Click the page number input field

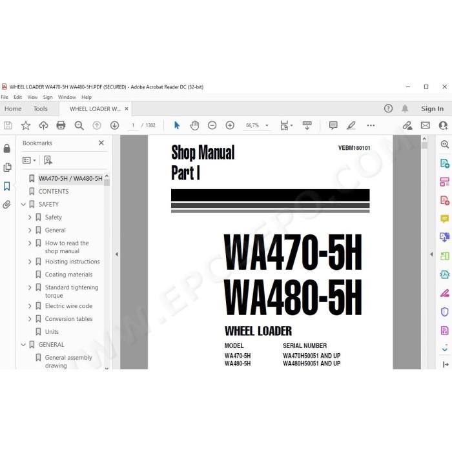click(133, 125)
